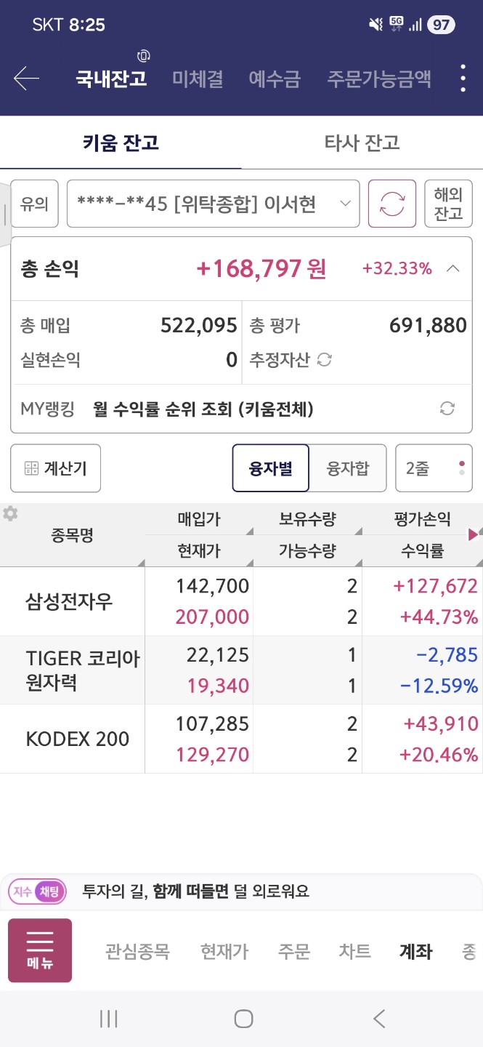Viewport: 483px width, 1047px height.
Task: Open the account selector dropdown
Action: 214,204
